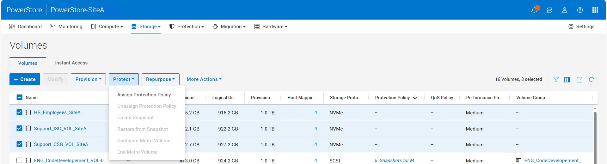Open host mappings count 4 for HR_Employees_SiteA

click(x=316, y=112)
